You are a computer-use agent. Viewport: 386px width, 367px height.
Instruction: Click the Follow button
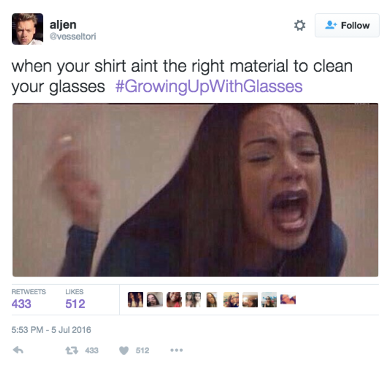(347, 25)
